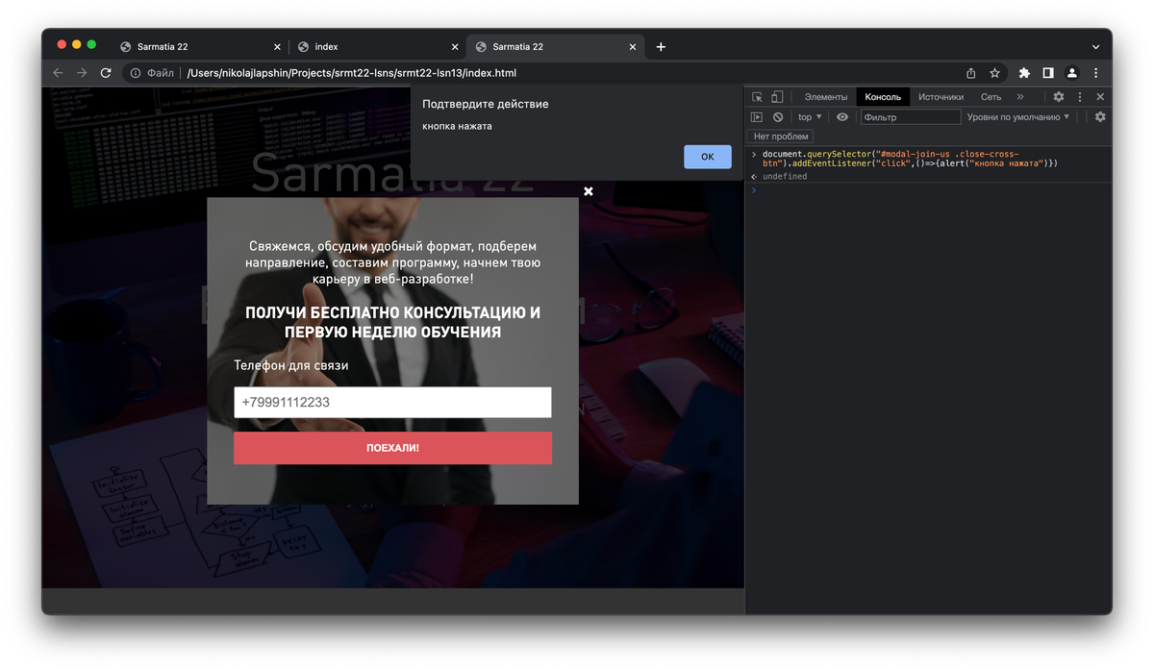The height and width of the screenshot is (670, 1154).
Task: Toggle the browser side panel
Action: click(x=1048, y=73)
